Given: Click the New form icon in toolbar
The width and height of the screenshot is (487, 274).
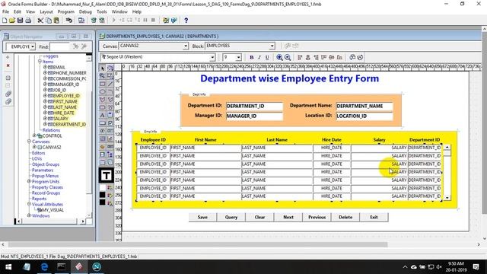Looking at the screenshot, I should coord(5,21).
